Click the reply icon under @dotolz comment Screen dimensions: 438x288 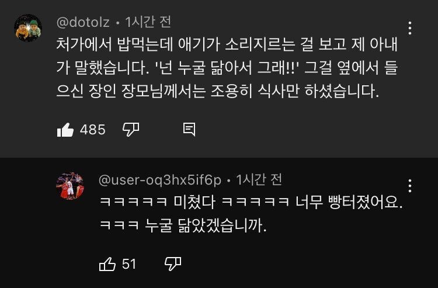[189, 129]
